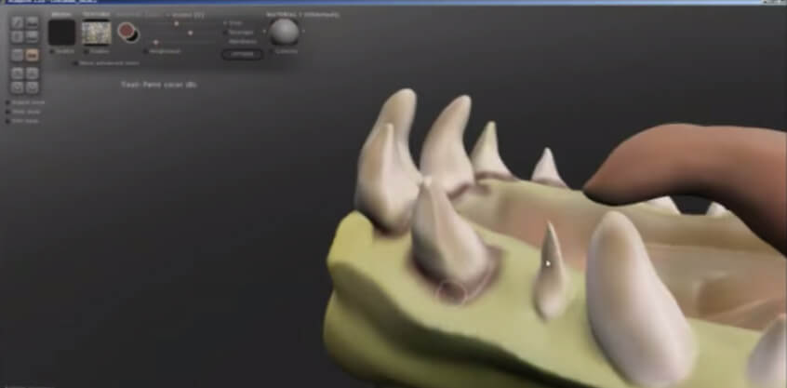787x388 pixels.
Task: Open the Texture preview thumbnail
Action: point(97,33)
